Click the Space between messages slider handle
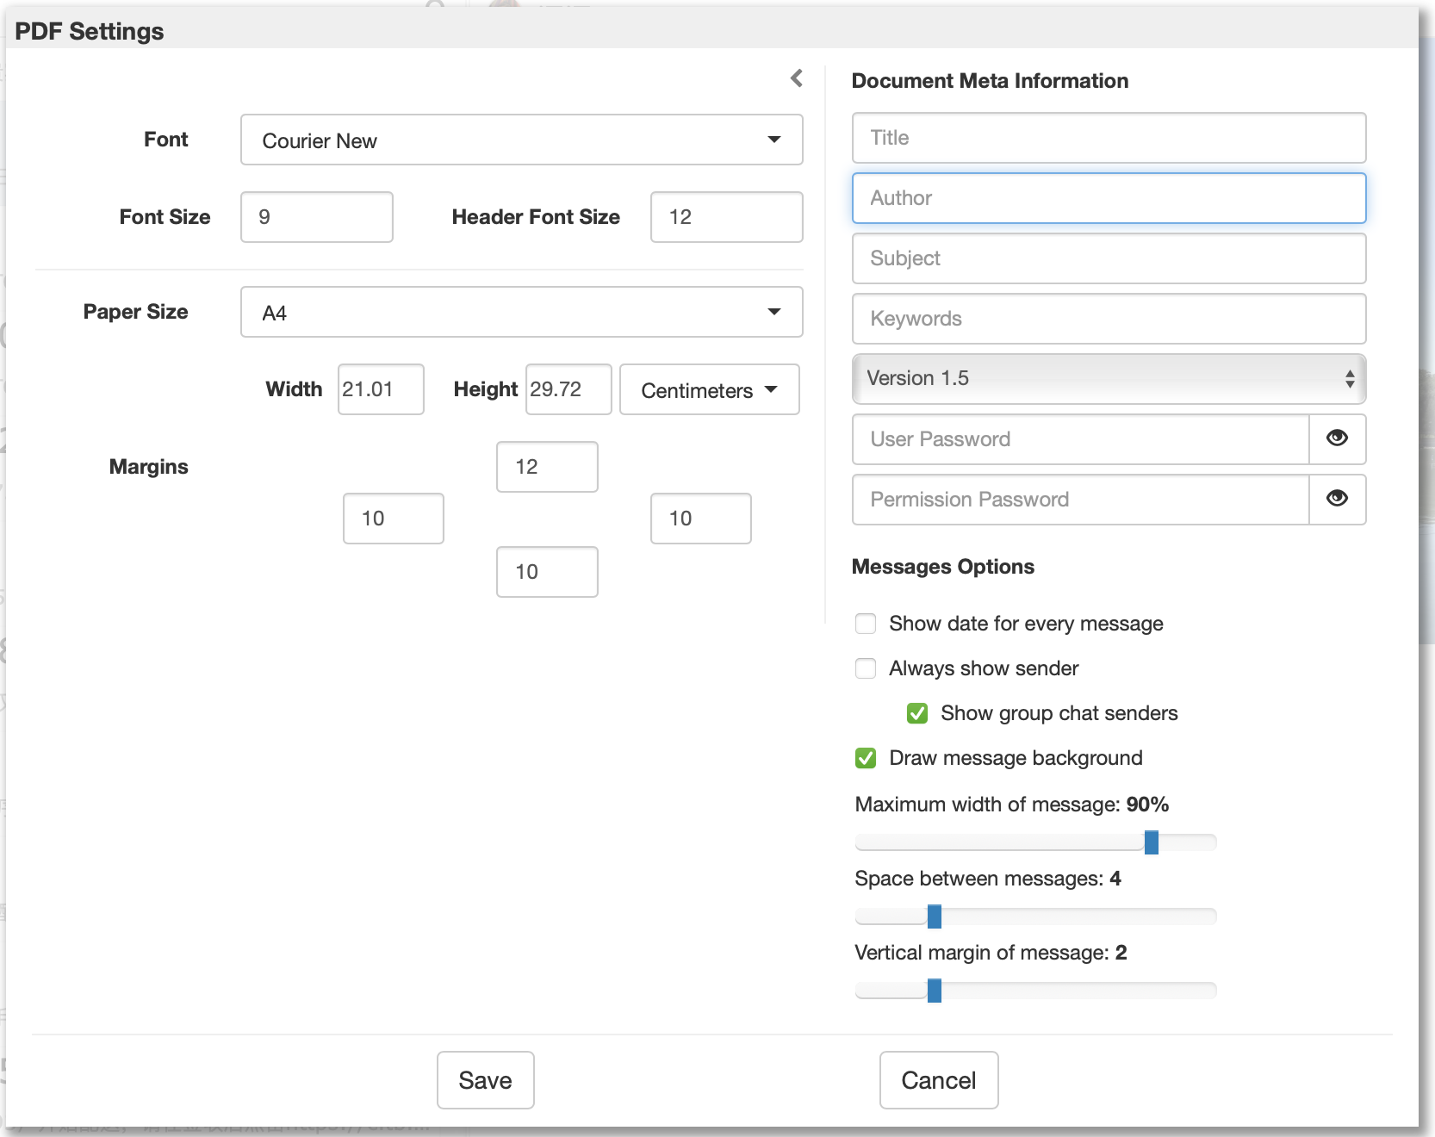Image resolution: width=1435 pixels, height=1137 pixels. [x=935, y=916]
